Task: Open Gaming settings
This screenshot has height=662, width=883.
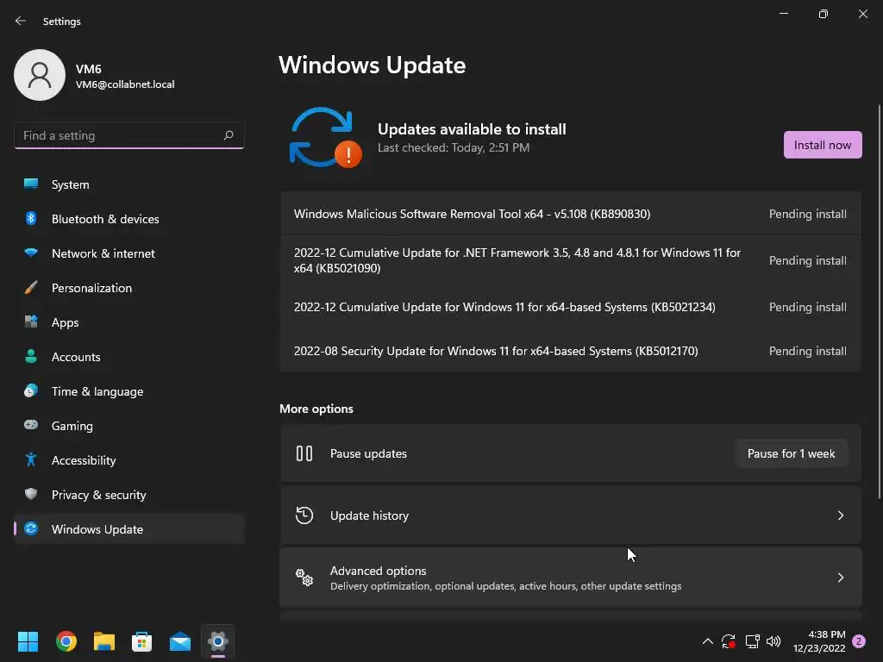Action: [129, 426]
